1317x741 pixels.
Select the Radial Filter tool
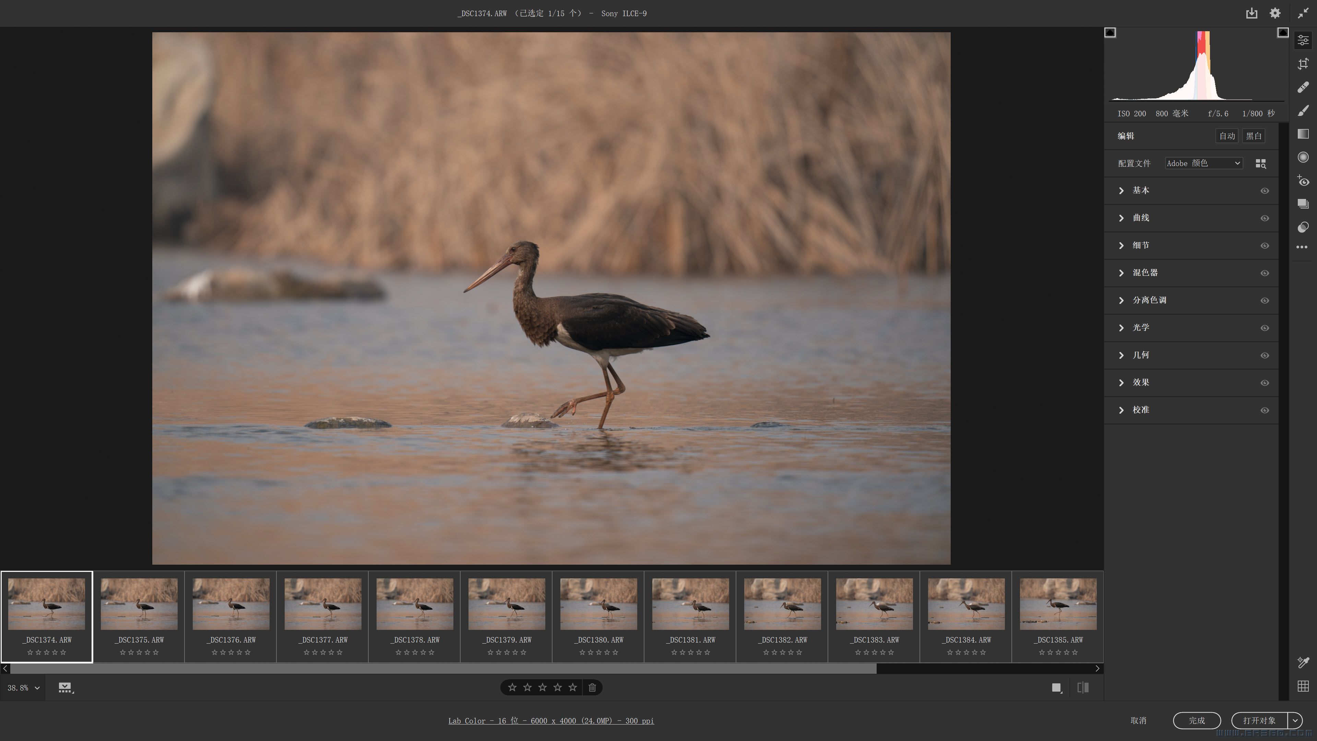pos(1303,157)
